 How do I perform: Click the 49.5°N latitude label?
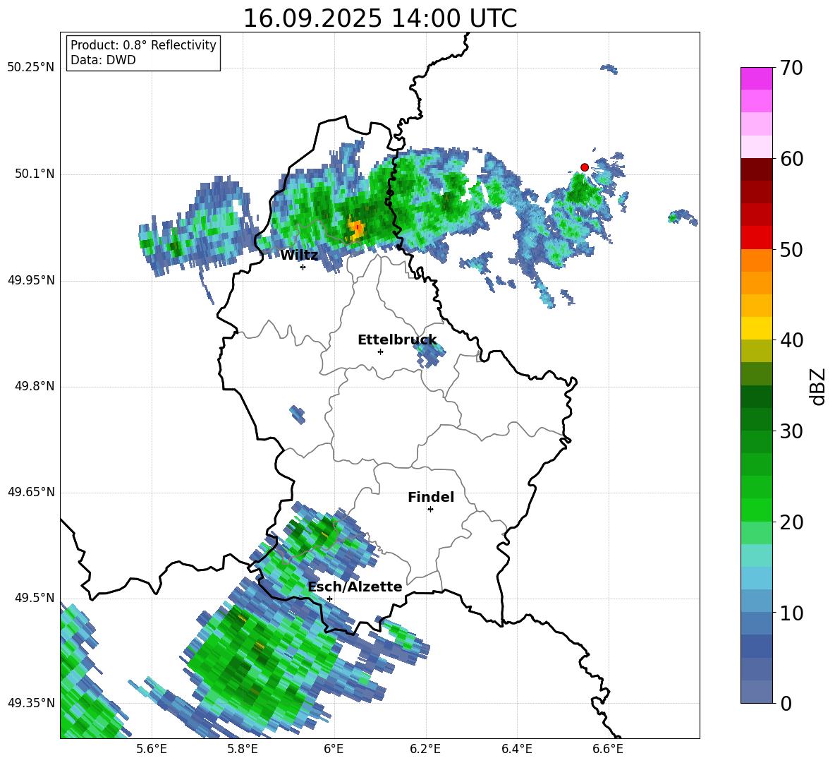pyautogui.click(x=35, y=598)
